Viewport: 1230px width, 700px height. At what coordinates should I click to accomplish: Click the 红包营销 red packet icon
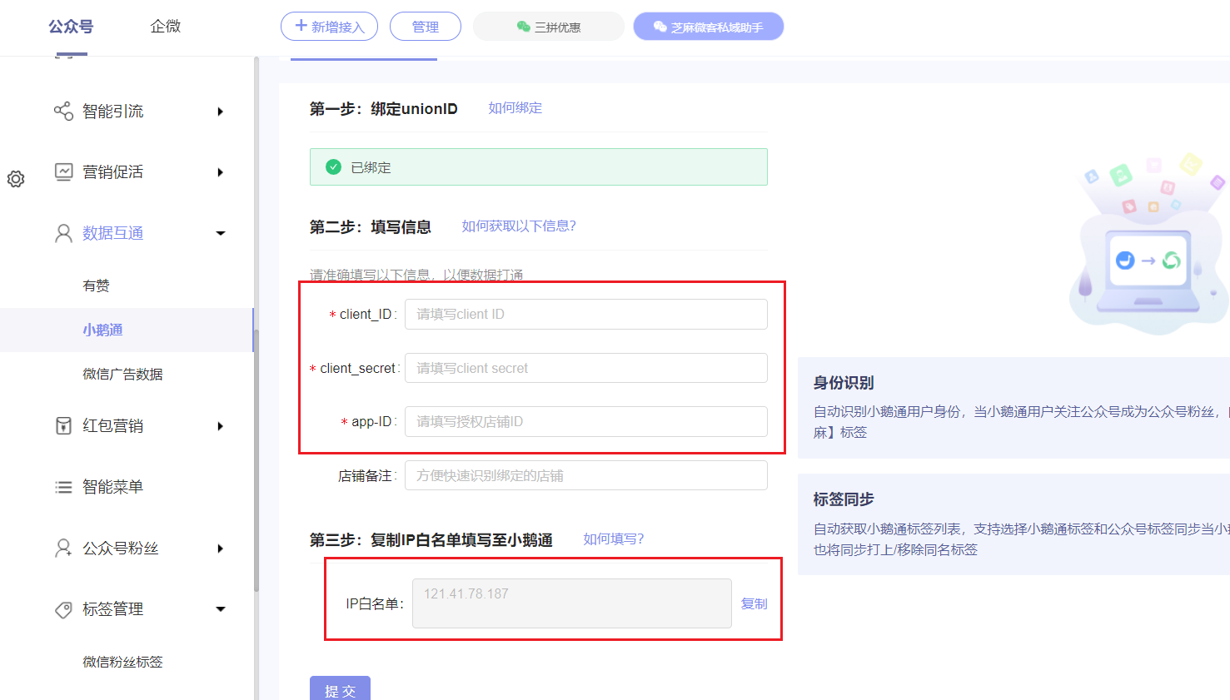[x=63, y=426]
